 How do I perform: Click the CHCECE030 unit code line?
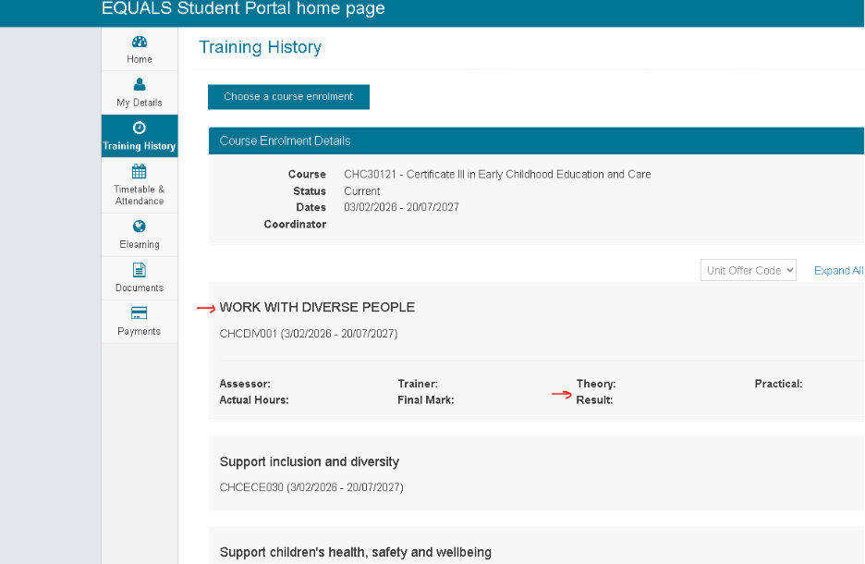pos(311,486)
